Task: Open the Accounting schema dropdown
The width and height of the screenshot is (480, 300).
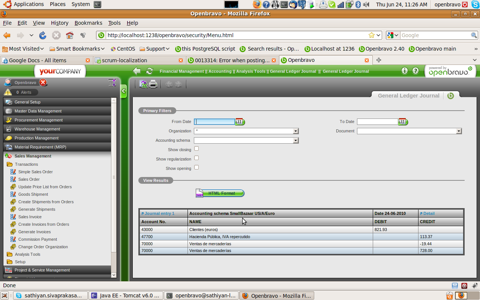Action: [246, 141]
